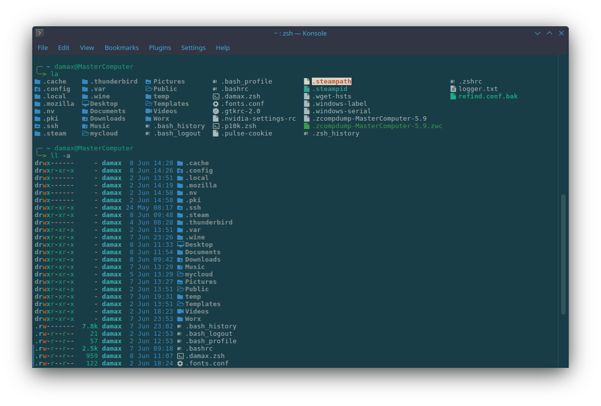Click the .thunderbird name in la output
The image size is (601, 406).
tap(114, 82)
